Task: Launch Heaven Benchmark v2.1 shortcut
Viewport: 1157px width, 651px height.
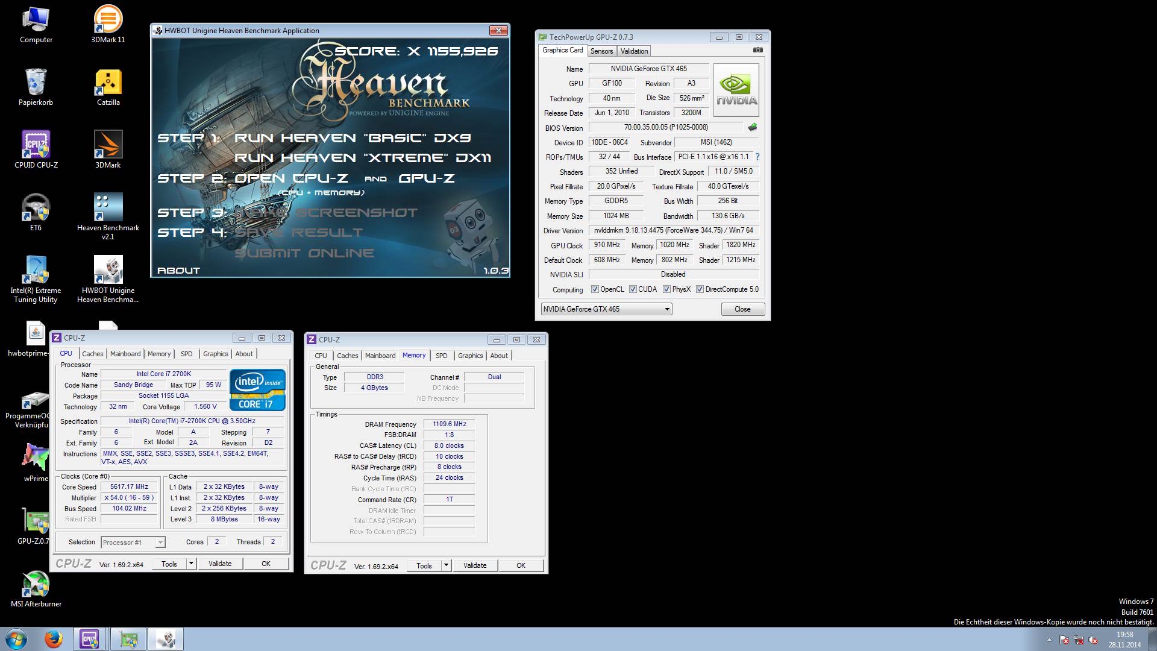Action: click(x=108, y=217)
